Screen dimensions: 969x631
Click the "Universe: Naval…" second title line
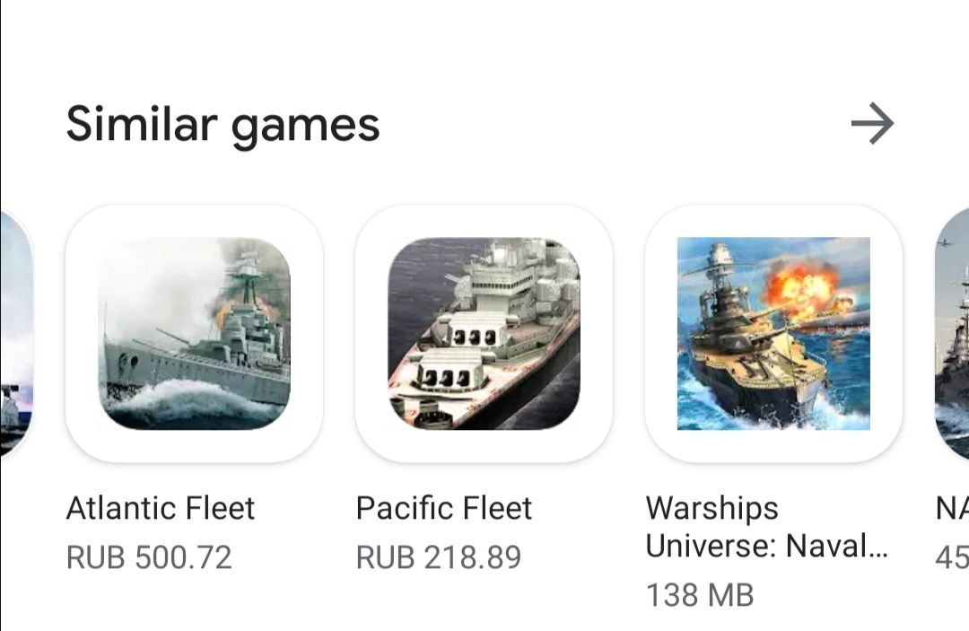[x=766, y=547]
